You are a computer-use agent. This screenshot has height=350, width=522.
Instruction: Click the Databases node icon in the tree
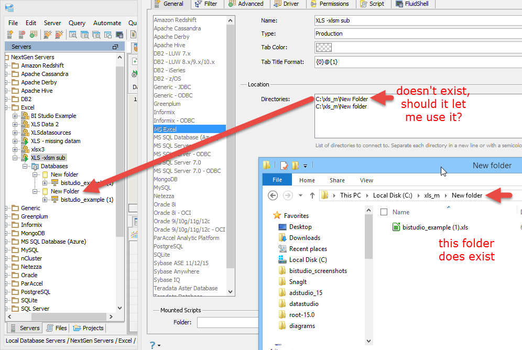click(35, 166)
